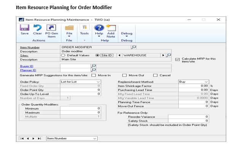Enable Move Out MRP suggestion
The height and width of the screenshot is (151, 238).
[x=124, y=75]
